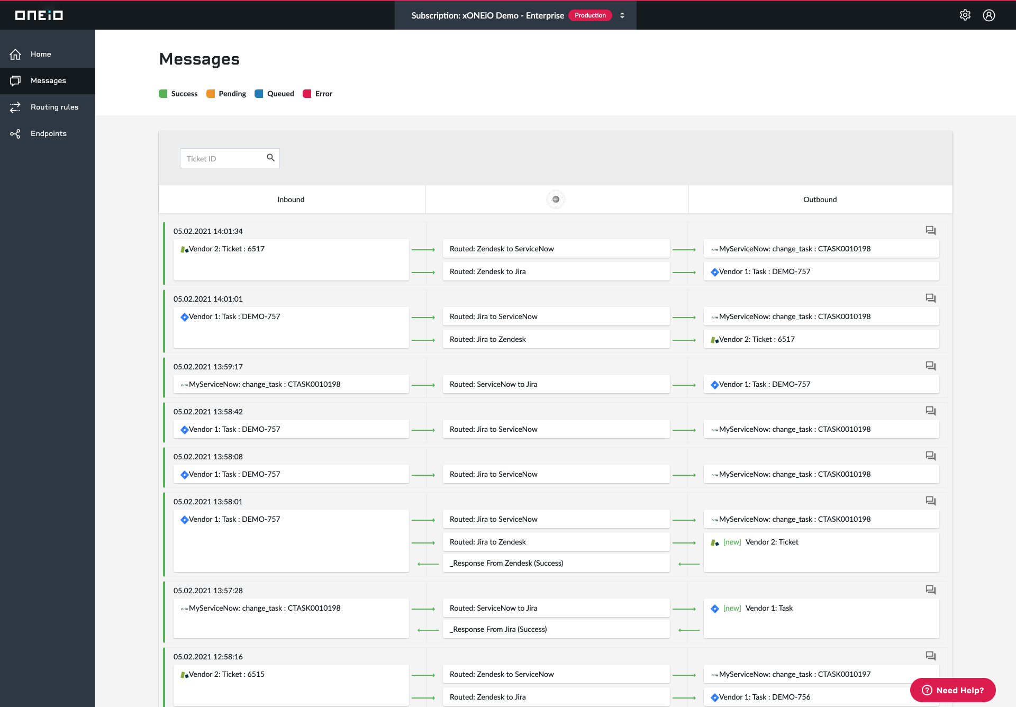This screenshot has height=707, width=1016.
Task: Select _Response From Jira (Success) entry
Action: [556, 629]
